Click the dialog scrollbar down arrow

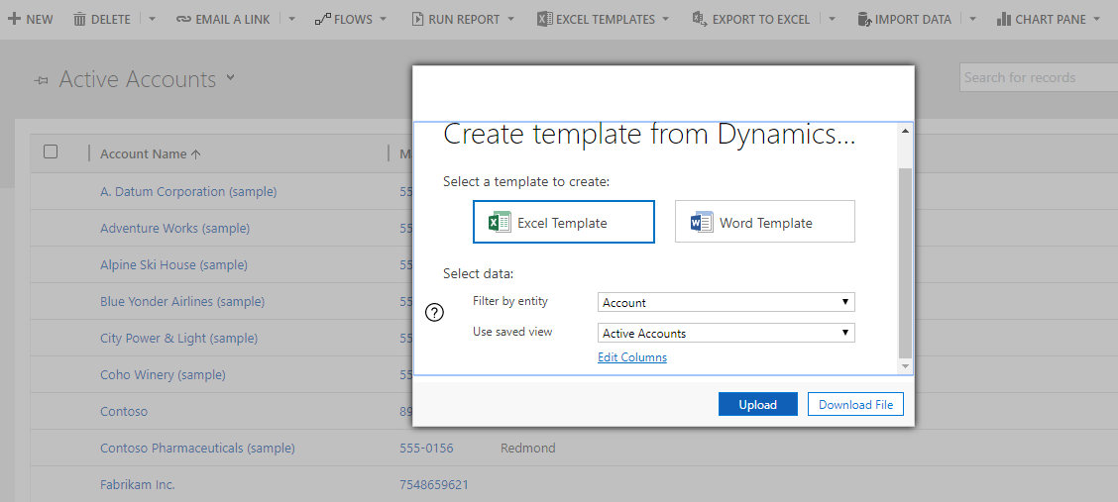tap(906, 366)
